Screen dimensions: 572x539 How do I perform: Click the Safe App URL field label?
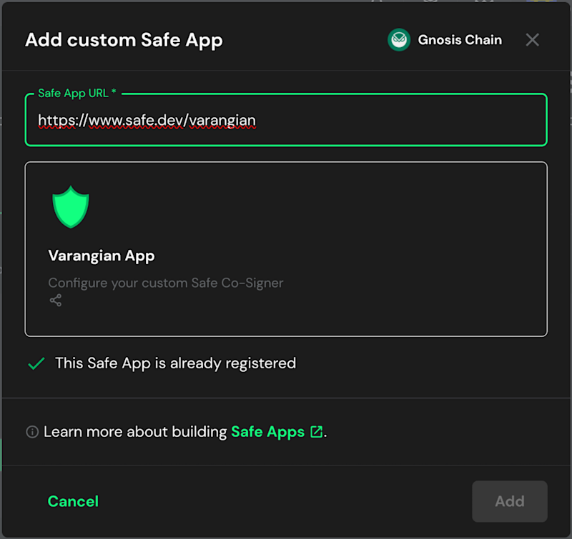(x=77, y=94)
